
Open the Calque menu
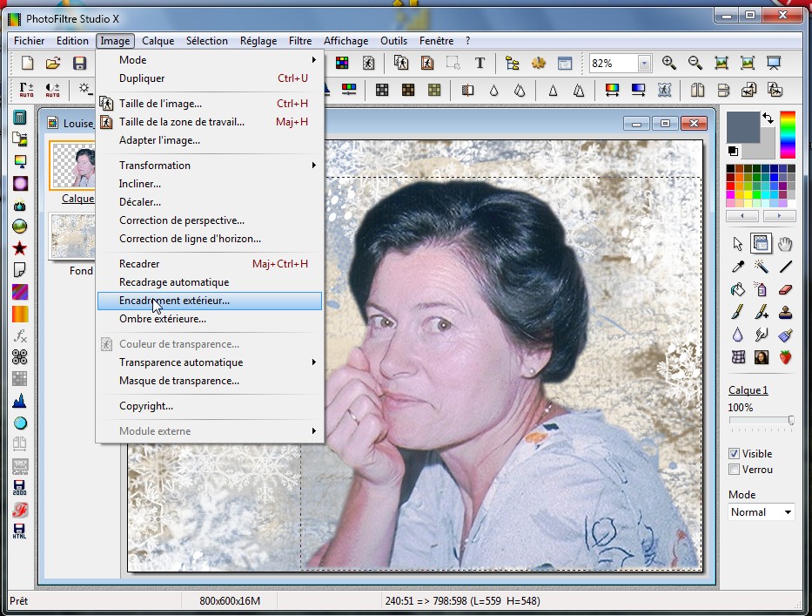pos(158,41)
